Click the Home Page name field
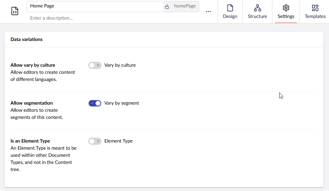 [x=95, y=6]
